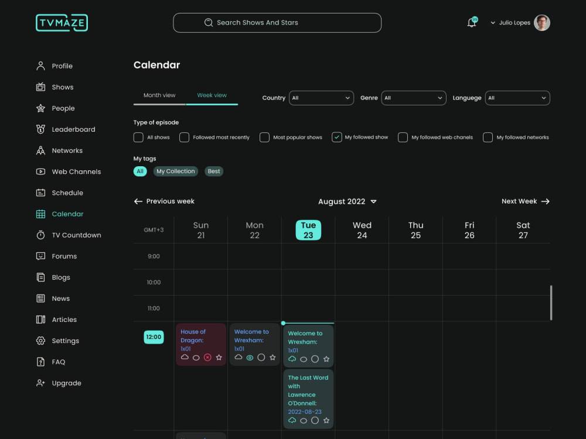The image size is (586, 439).
Task: Open Julio Lopes avatar picture
Action: 541,23
